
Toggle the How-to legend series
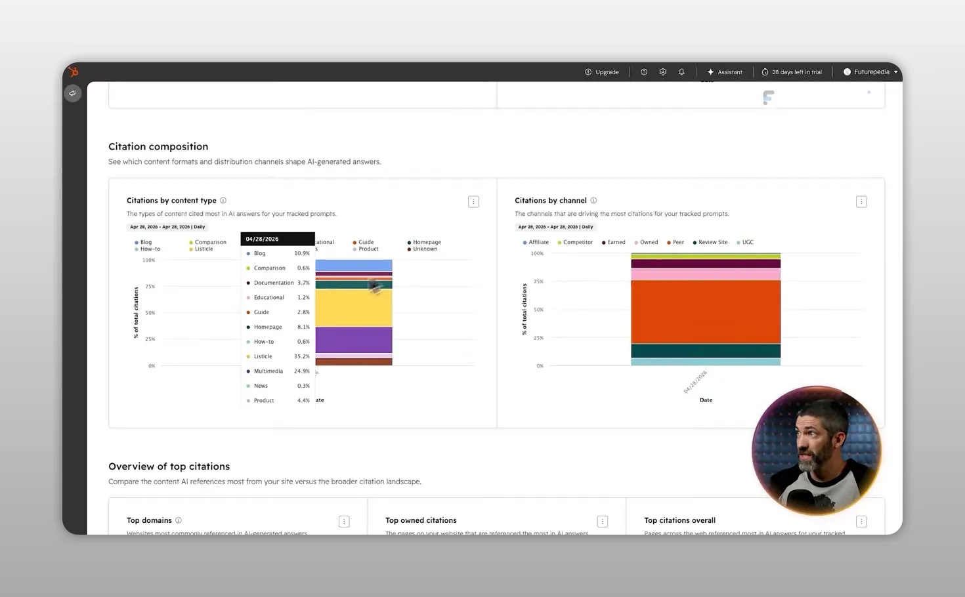point(148,249)
